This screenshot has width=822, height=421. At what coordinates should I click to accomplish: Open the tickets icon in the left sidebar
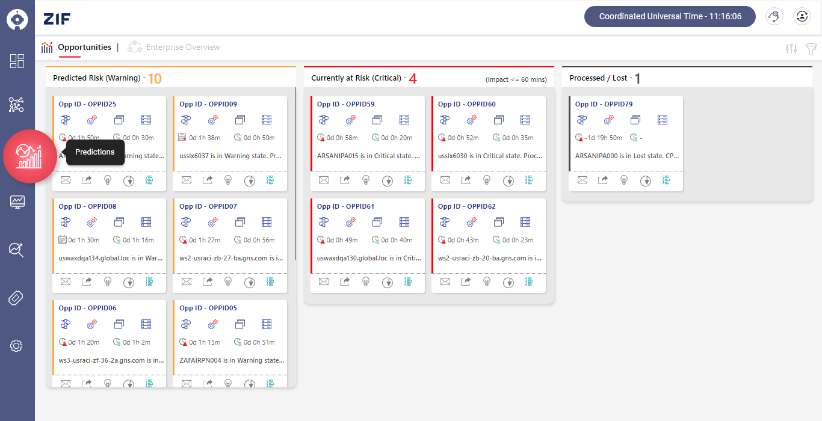tap(17, 298)
